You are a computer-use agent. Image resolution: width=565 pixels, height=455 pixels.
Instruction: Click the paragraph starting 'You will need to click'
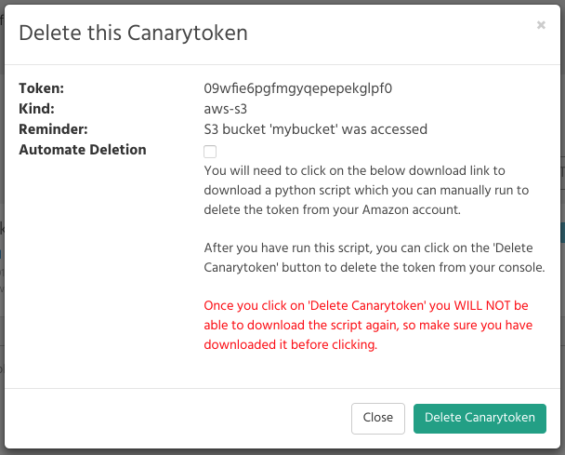[366, 190]
